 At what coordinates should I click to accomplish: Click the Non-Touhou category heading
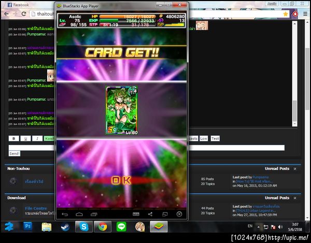(x=19, y=168)
